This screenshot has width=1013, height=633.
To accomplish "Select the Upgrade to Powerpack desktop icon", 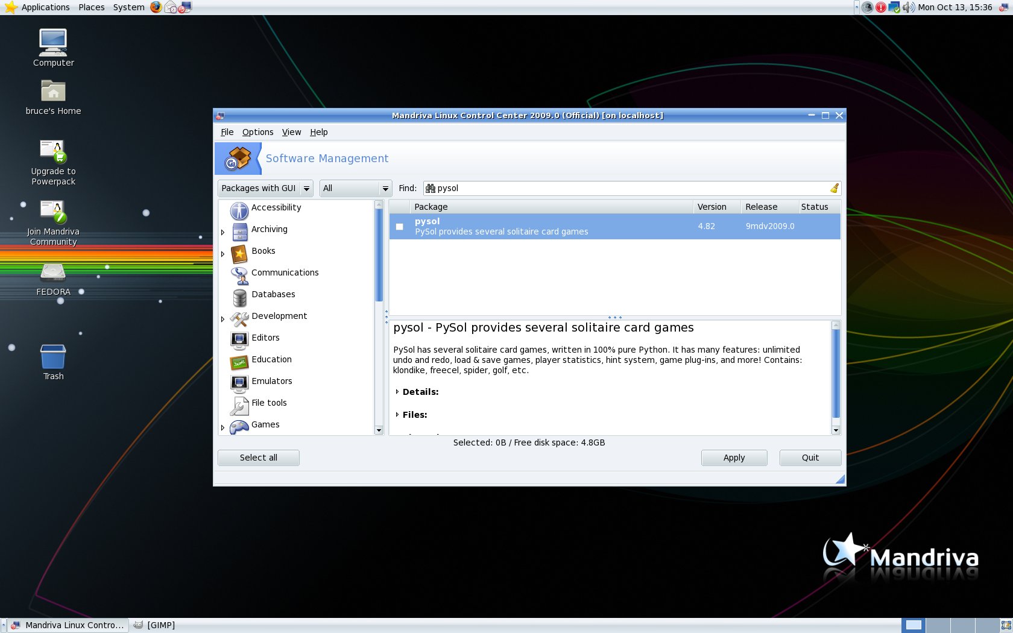I will 53,151.
